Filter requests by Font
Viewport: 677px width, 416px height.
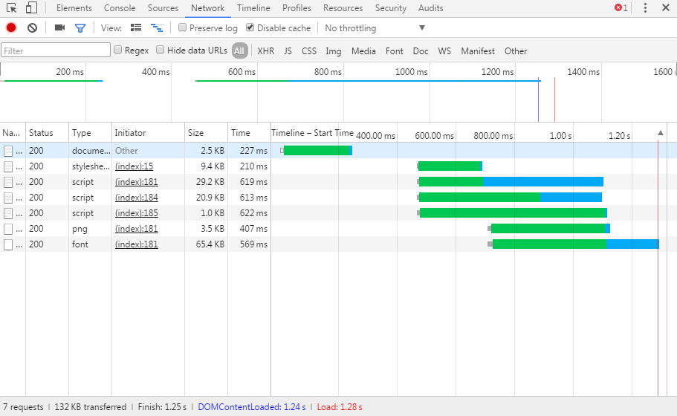(394, 51)
